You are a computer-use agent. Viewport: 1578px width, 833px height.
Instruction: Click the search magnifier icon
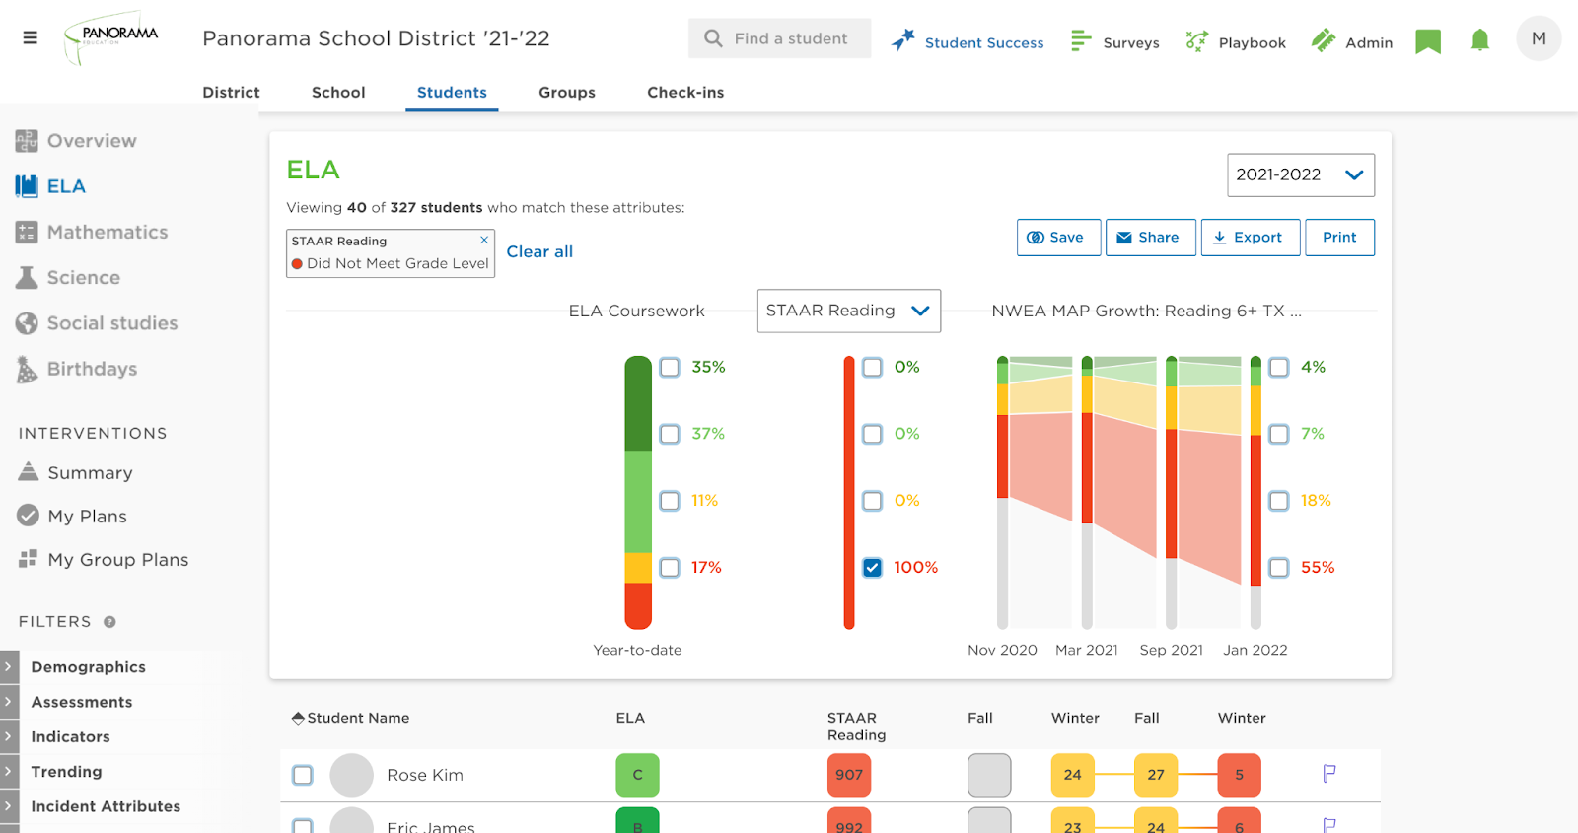pos(713,38)
